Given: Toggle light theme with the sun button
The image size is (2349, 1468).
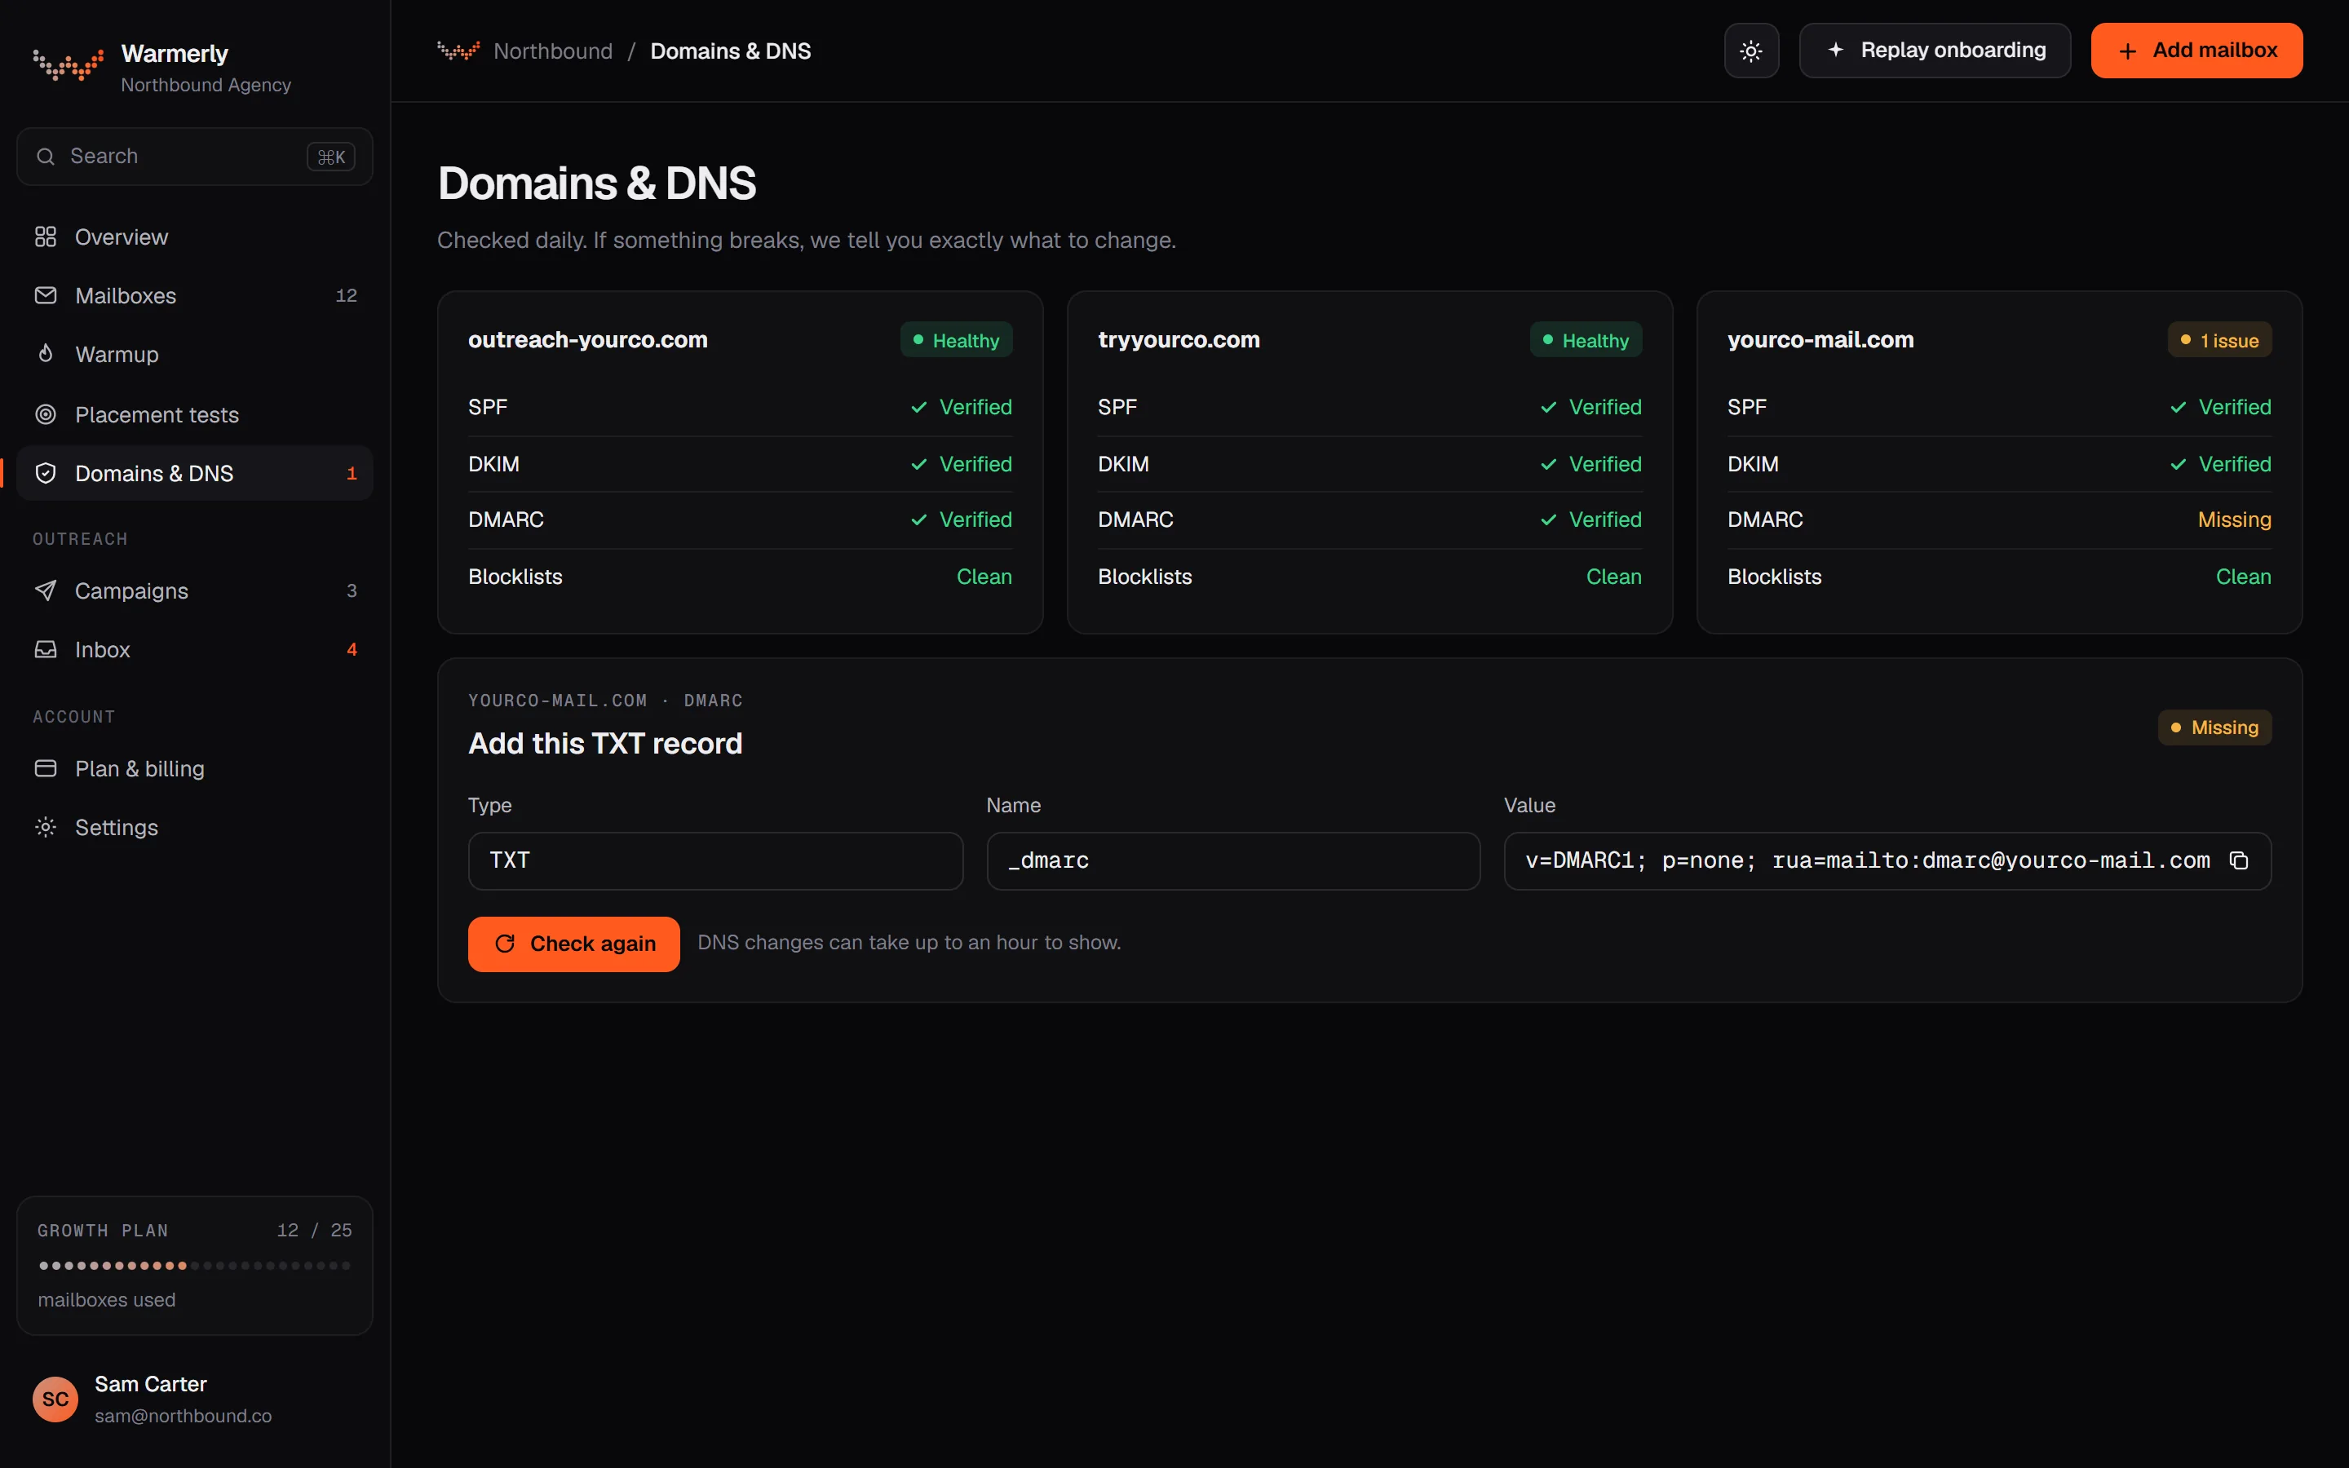Looking at the screenshot, I should [1751, 51].
